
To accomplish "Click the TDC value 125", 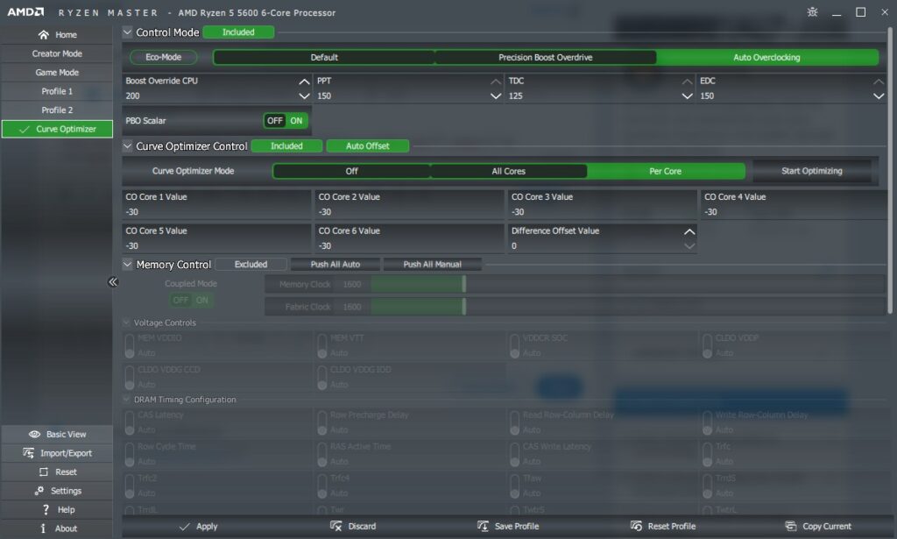I will (515, 96).
